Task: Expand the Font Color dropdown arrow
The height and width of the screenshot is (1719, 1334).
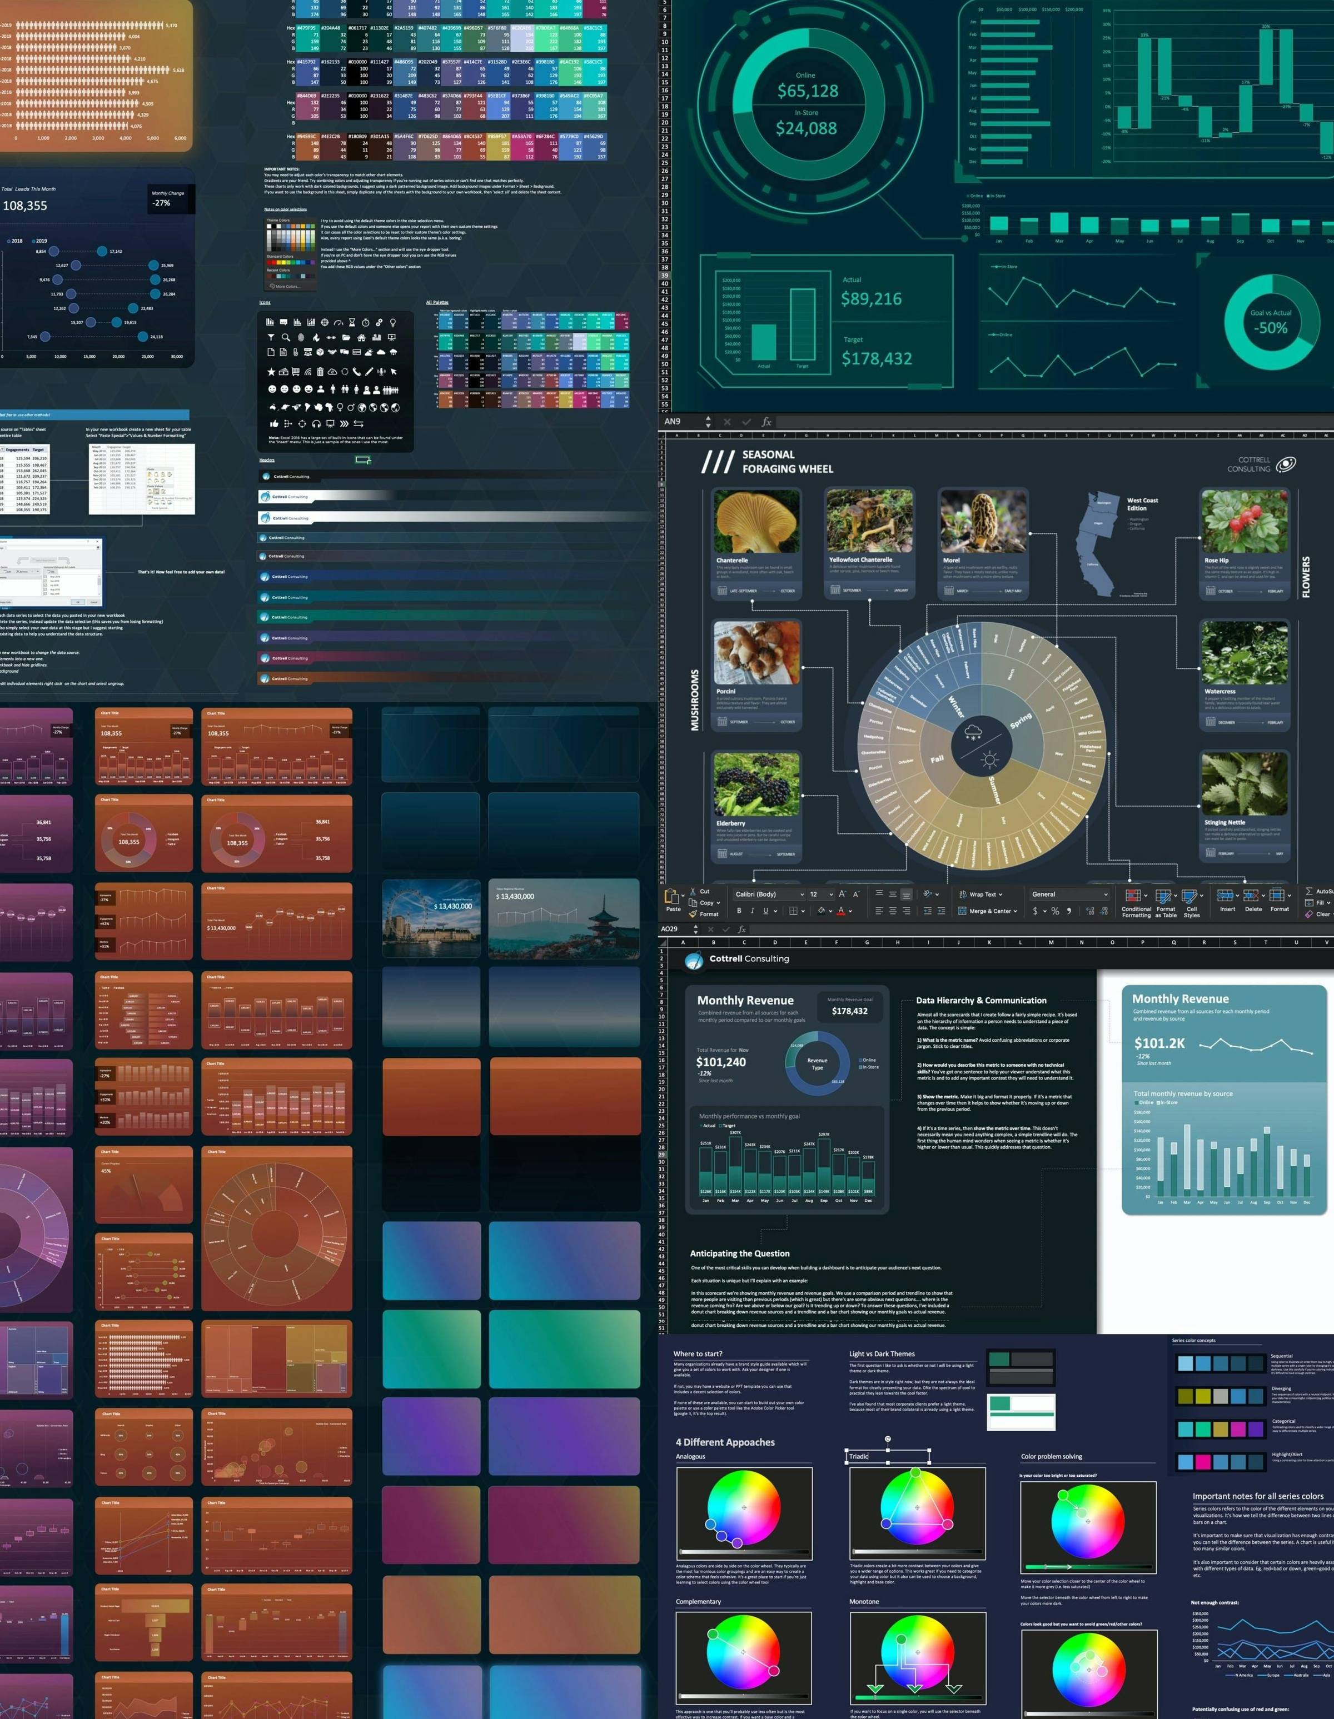Action: [x=850, y=911]
